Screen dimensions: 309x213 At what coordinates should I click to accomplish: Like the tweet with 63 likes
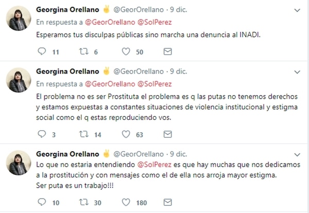pos(126,135)
